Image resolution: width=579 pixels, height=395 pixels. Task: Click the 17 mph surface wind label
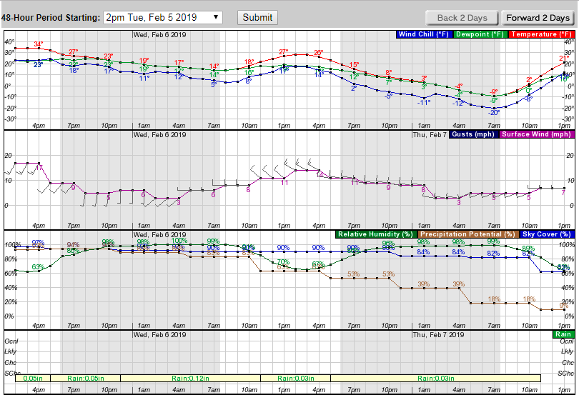(39, 168)
